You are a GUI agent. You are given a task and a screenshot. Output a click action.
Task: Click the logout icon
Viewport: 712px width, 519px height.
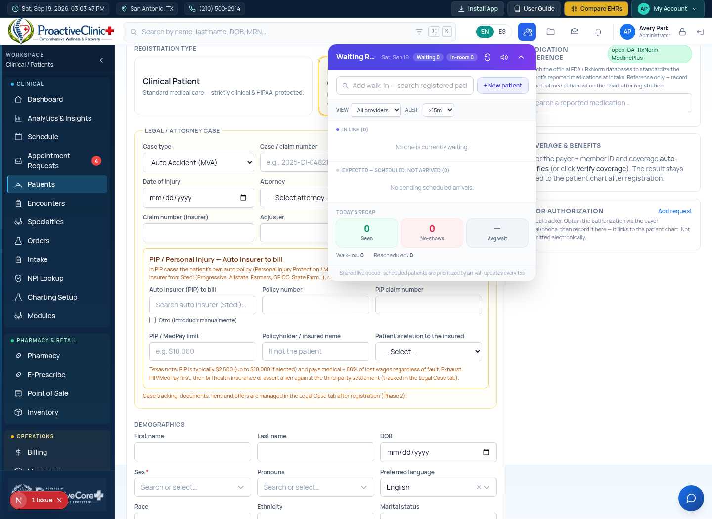point(700,32)
